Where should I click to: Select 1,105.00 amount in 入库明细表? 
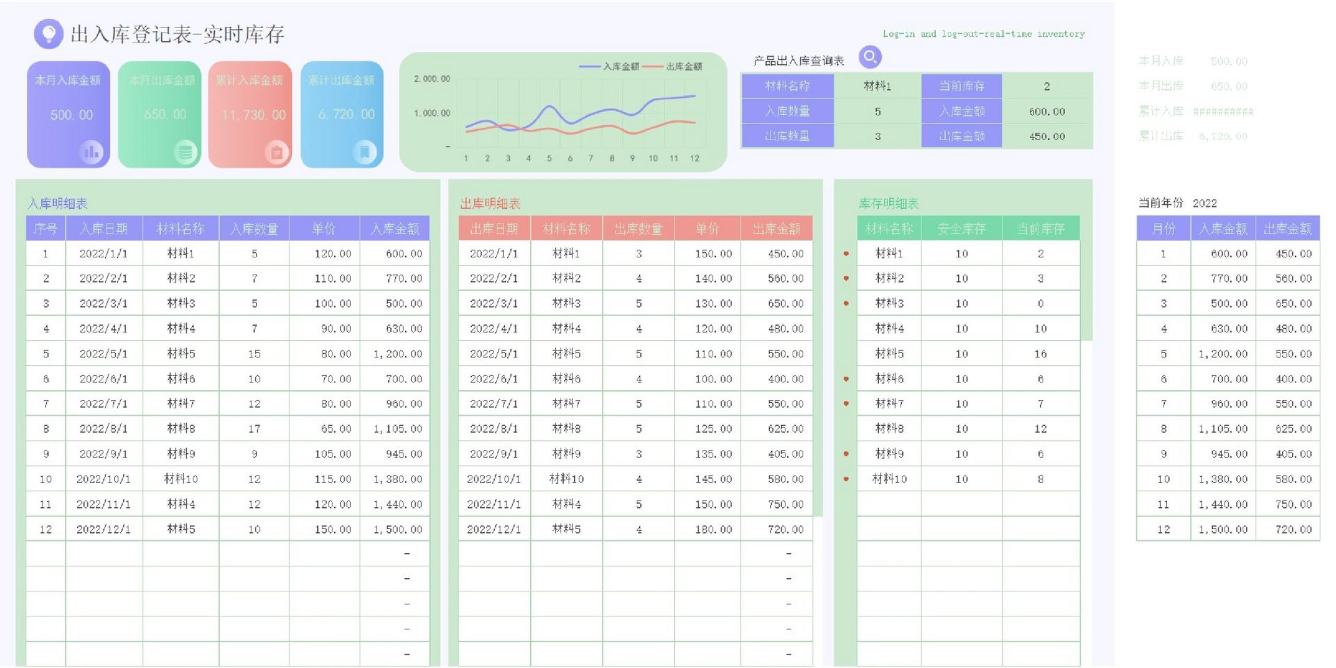point(394,428)
